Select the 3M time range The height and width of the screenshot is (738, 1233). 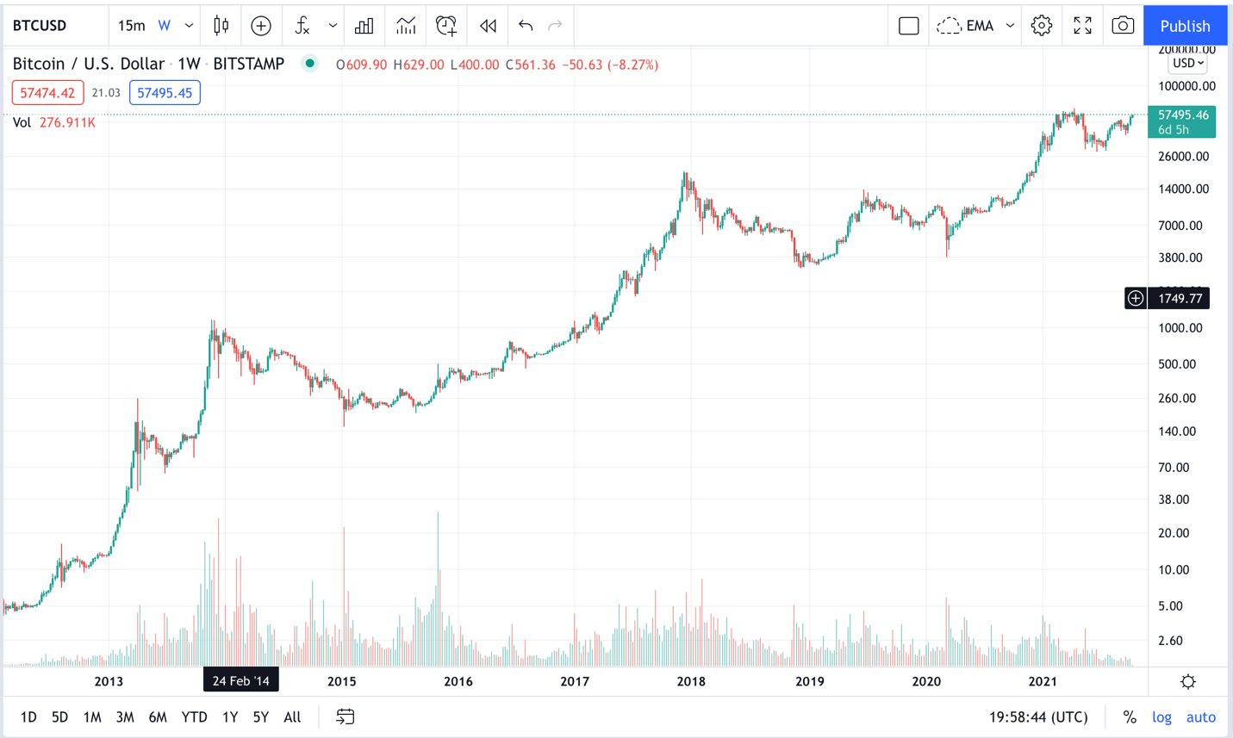125,716
